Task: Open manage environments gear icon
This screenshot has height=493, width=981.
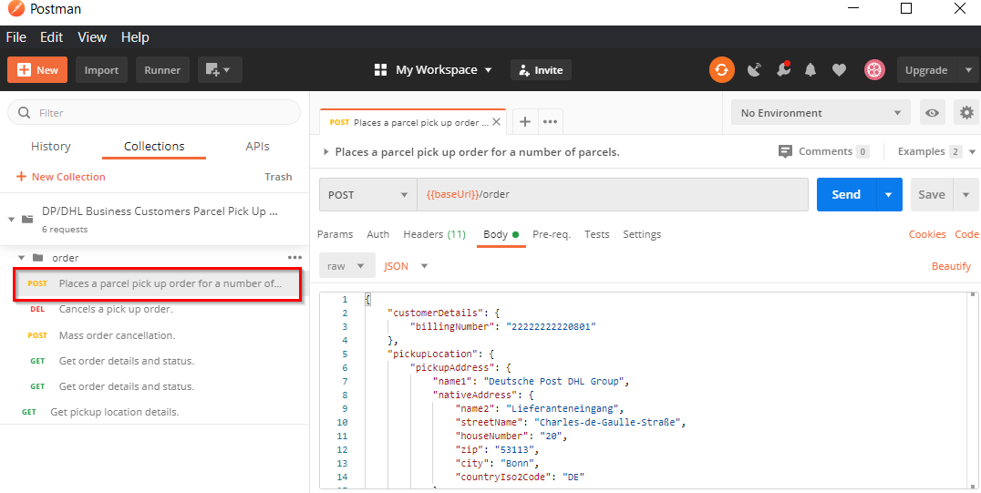Action: click(966, 113)
